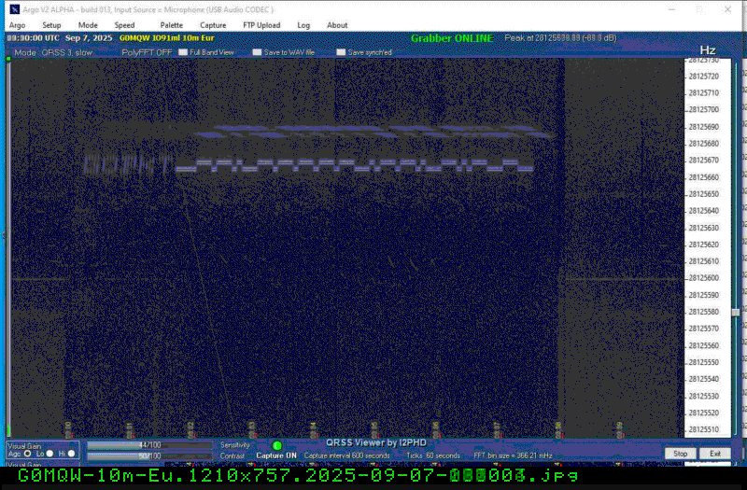Open the Setup menu
This screenshot has width=747, height=490.
click(51, 25)
